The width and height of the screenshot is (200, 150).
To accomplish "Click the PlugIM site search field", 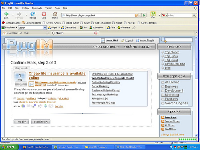I will [179, 40].
